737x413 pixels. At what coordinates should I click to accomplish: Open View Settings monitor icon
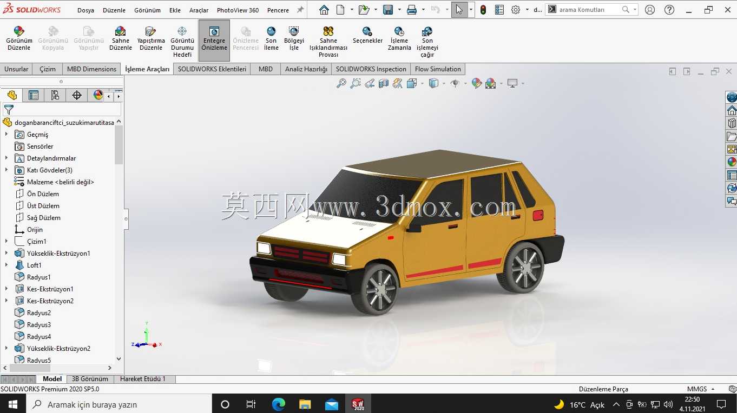512,83
